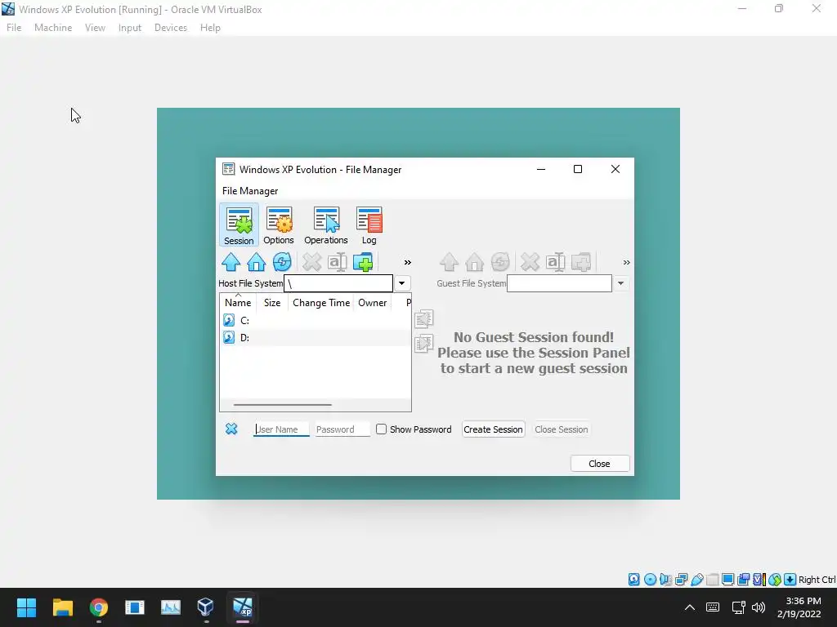Refresh the host file system listing
837x627 pixels.
(x=282, y=262)
